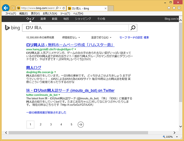Click the horizontal scrollbar left arrow
Screen dimensions: 184x141
click(6, 133)
